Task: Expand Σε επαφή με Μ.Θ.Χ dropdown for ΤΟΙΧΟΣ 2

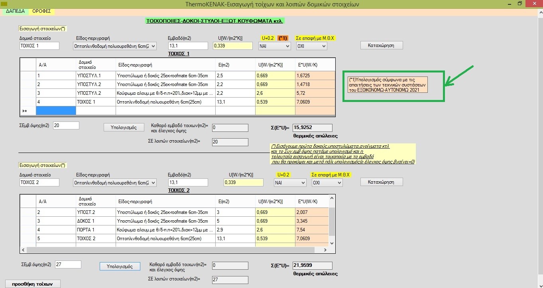Action: coord(339,182)
